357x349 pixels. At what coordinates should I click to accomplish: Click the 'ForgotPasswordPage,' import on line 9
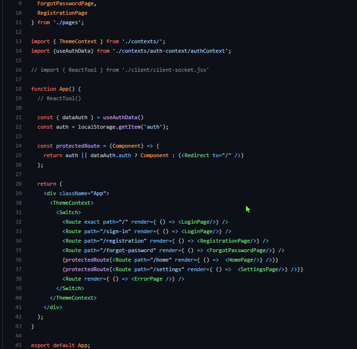pyautogui.click(x=67, y=4)
